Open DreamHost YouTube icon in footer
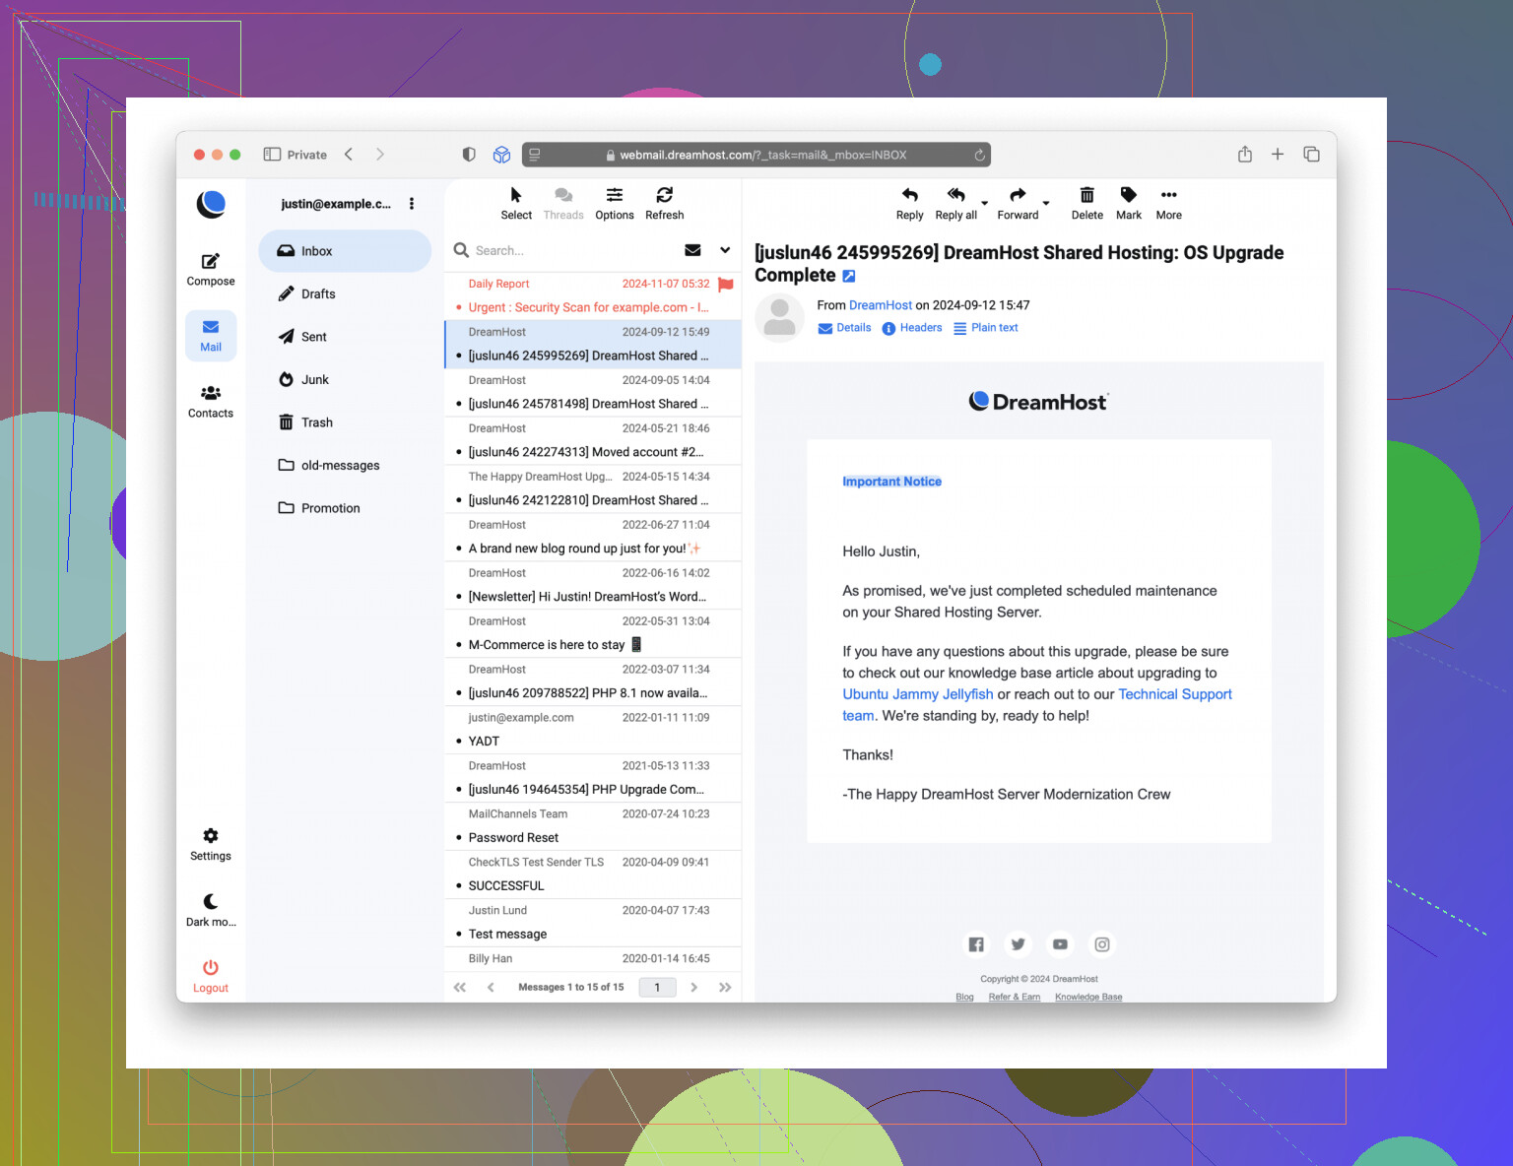The width and height of the screenshot is (1513, 1166). [x=1060, y=944]
